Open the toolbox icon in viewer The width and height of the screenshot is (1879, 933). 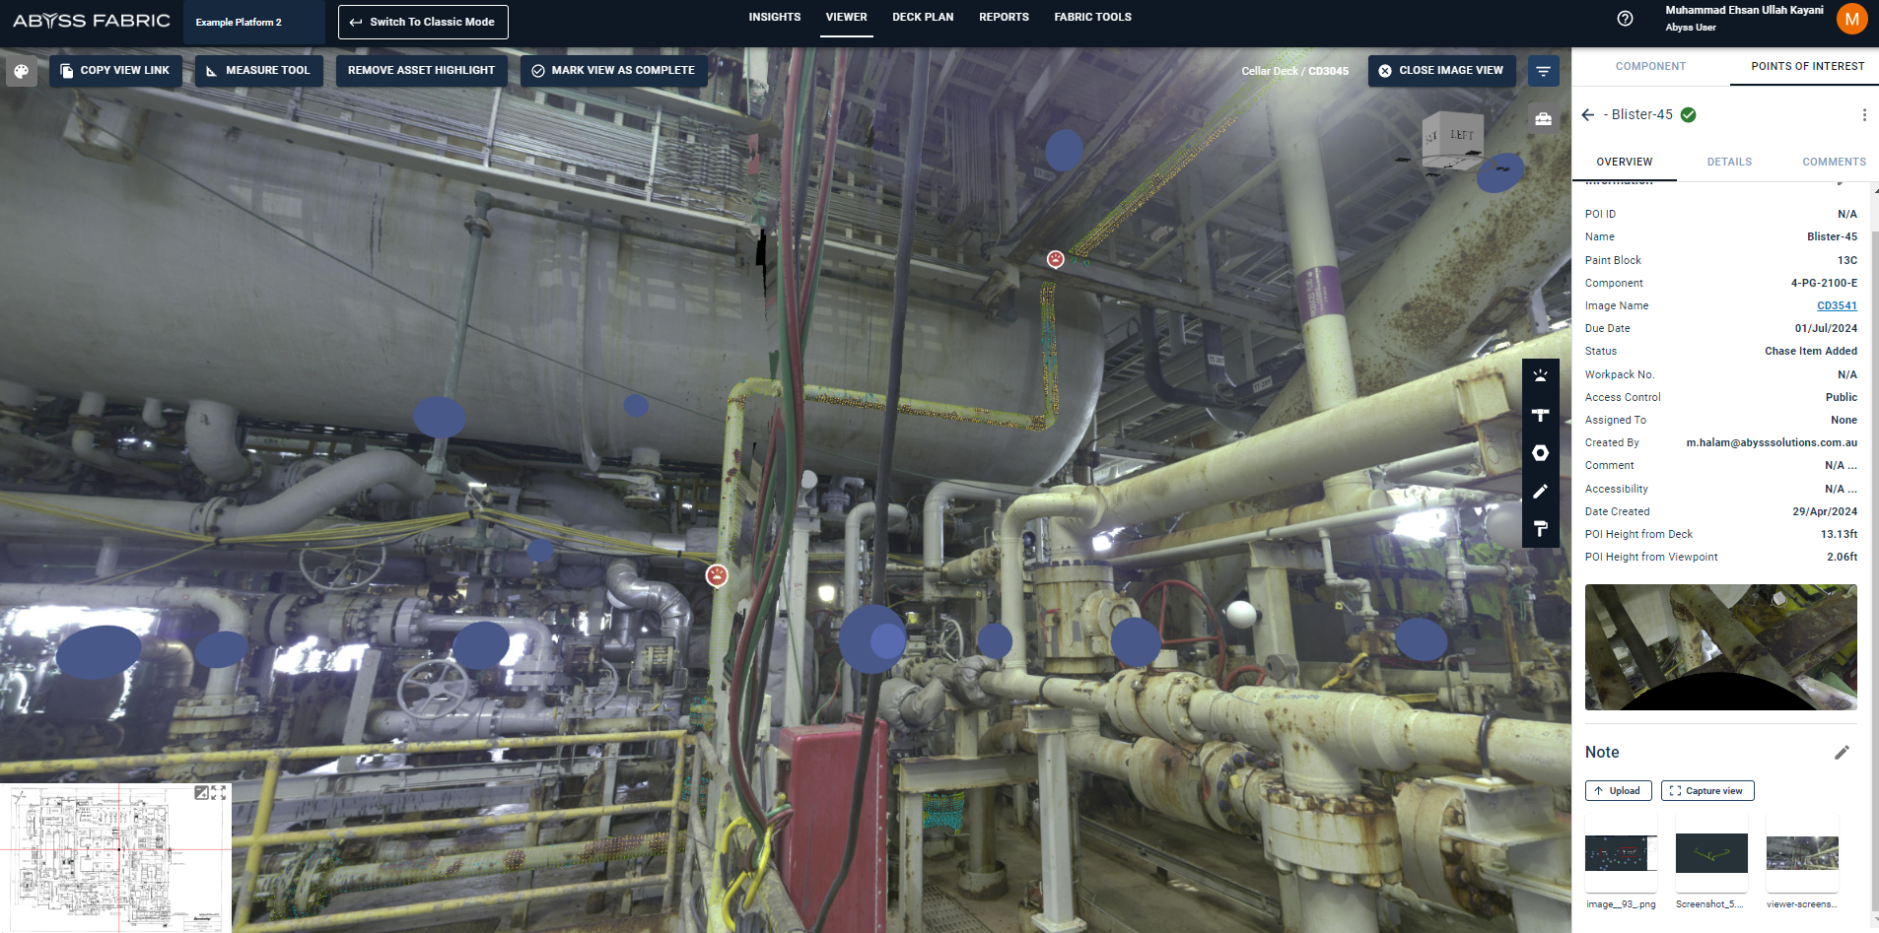1543,119
